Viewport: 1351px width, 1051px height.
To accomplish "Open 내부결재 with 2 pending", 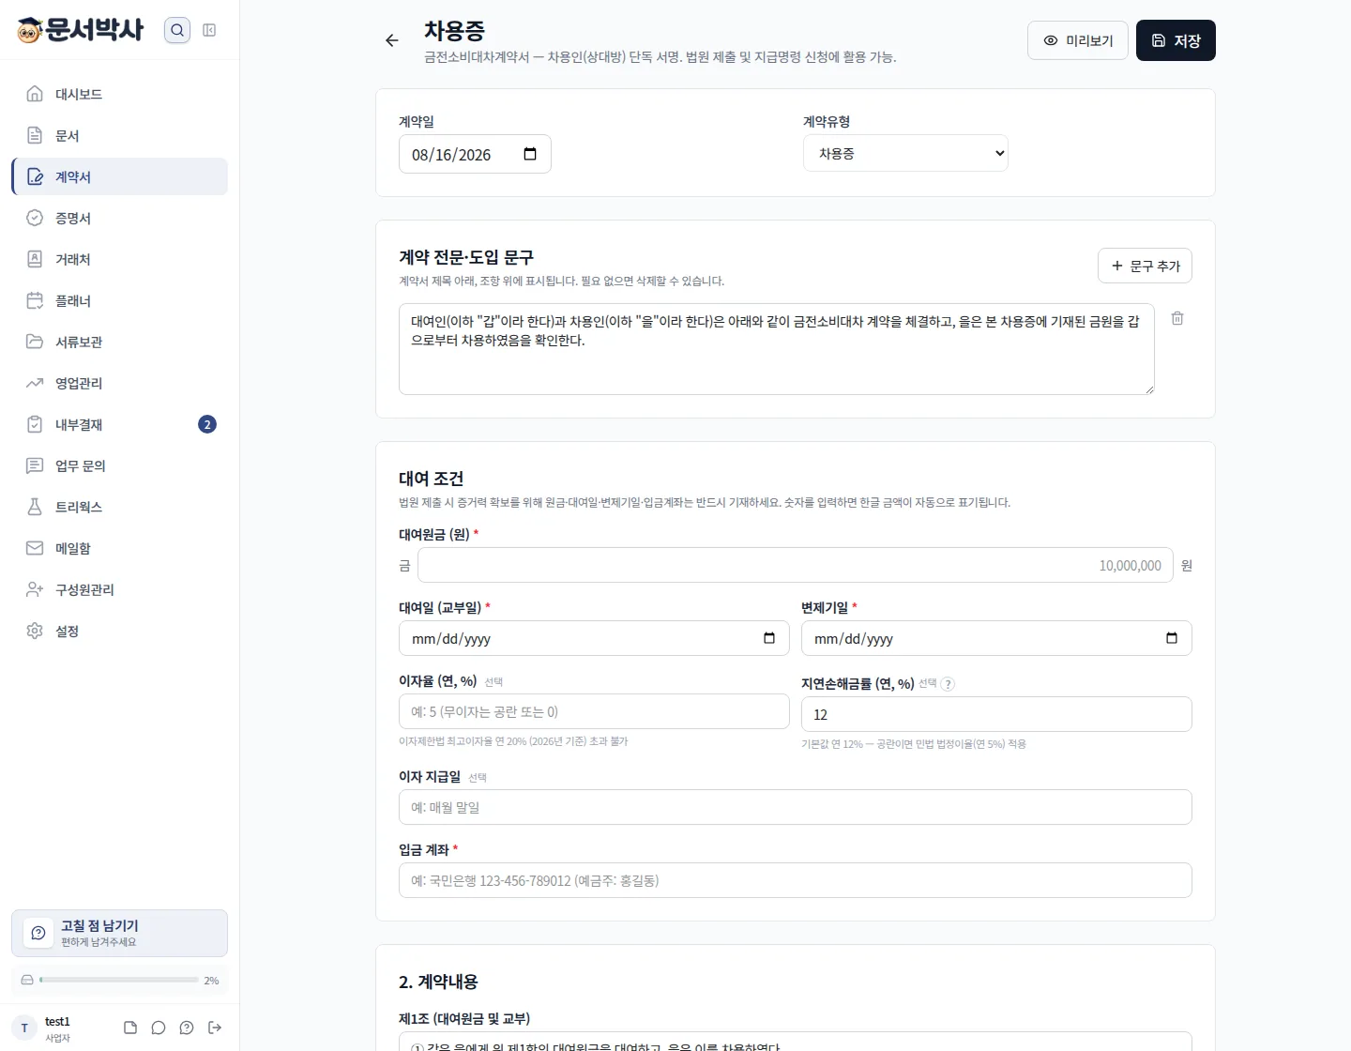I will pos(120,424).
